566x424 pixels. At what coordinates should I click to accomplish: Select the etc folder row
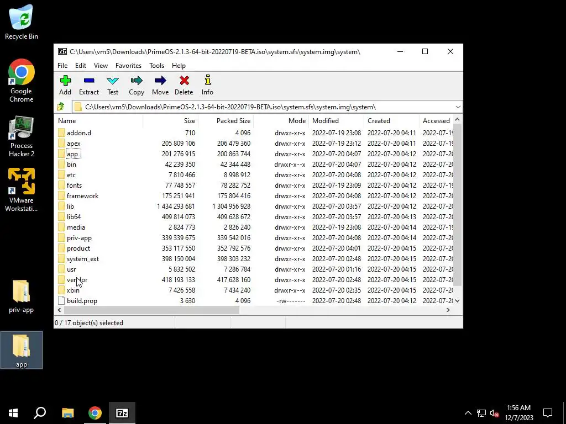254,175
